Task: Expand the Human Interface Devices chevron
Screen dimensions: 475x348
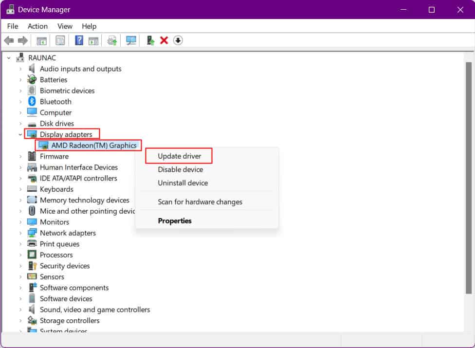Action: click(20, 167)
